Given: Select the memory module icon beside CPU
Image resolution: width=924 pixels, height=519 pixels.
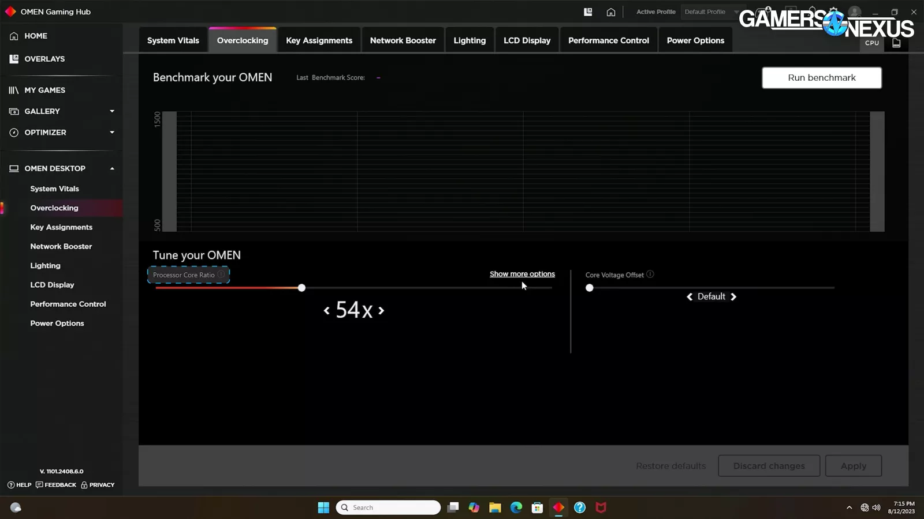Looking at the screenshot, I should (x=896, y=43).
